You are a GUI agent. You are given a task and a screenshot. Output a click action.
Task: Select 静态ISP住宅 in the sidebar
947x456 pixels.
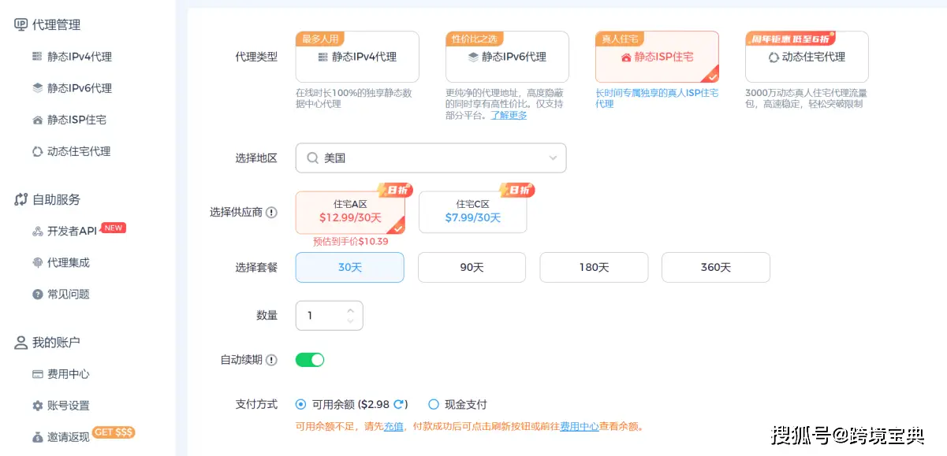(x=74, y=119)
